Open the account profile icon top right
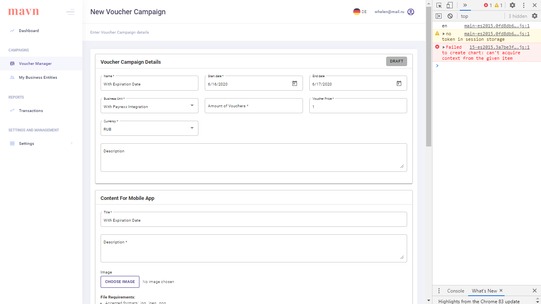The image size is (541, 304). pos(411,11)
